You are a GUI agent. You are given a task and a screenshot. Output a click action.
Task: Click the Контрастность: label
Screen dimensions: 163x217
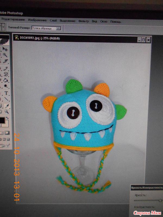pos(145,207)
